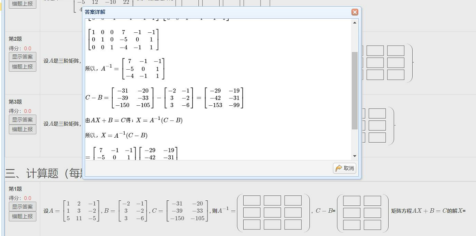Click the C − B = equation in the dialog
The image size is (476, 236).
pyautogui.click(x=165, y=98)
